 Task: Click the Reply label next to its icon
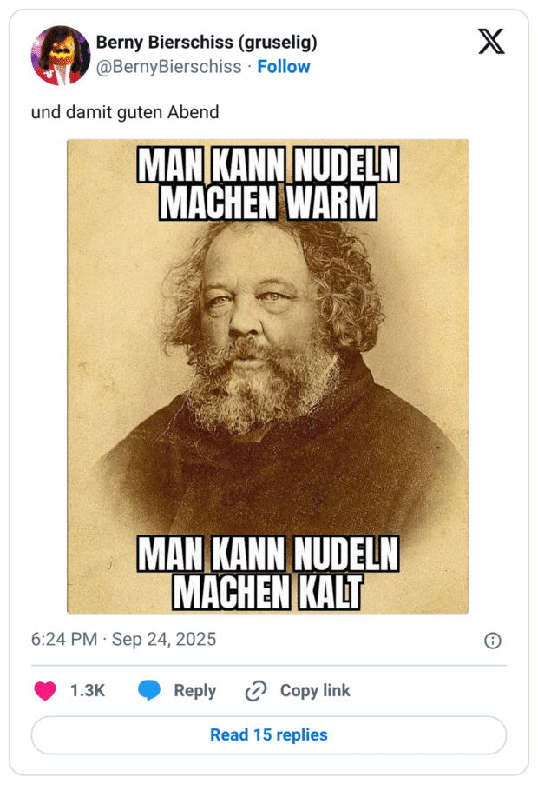click(x=195, y=691)
